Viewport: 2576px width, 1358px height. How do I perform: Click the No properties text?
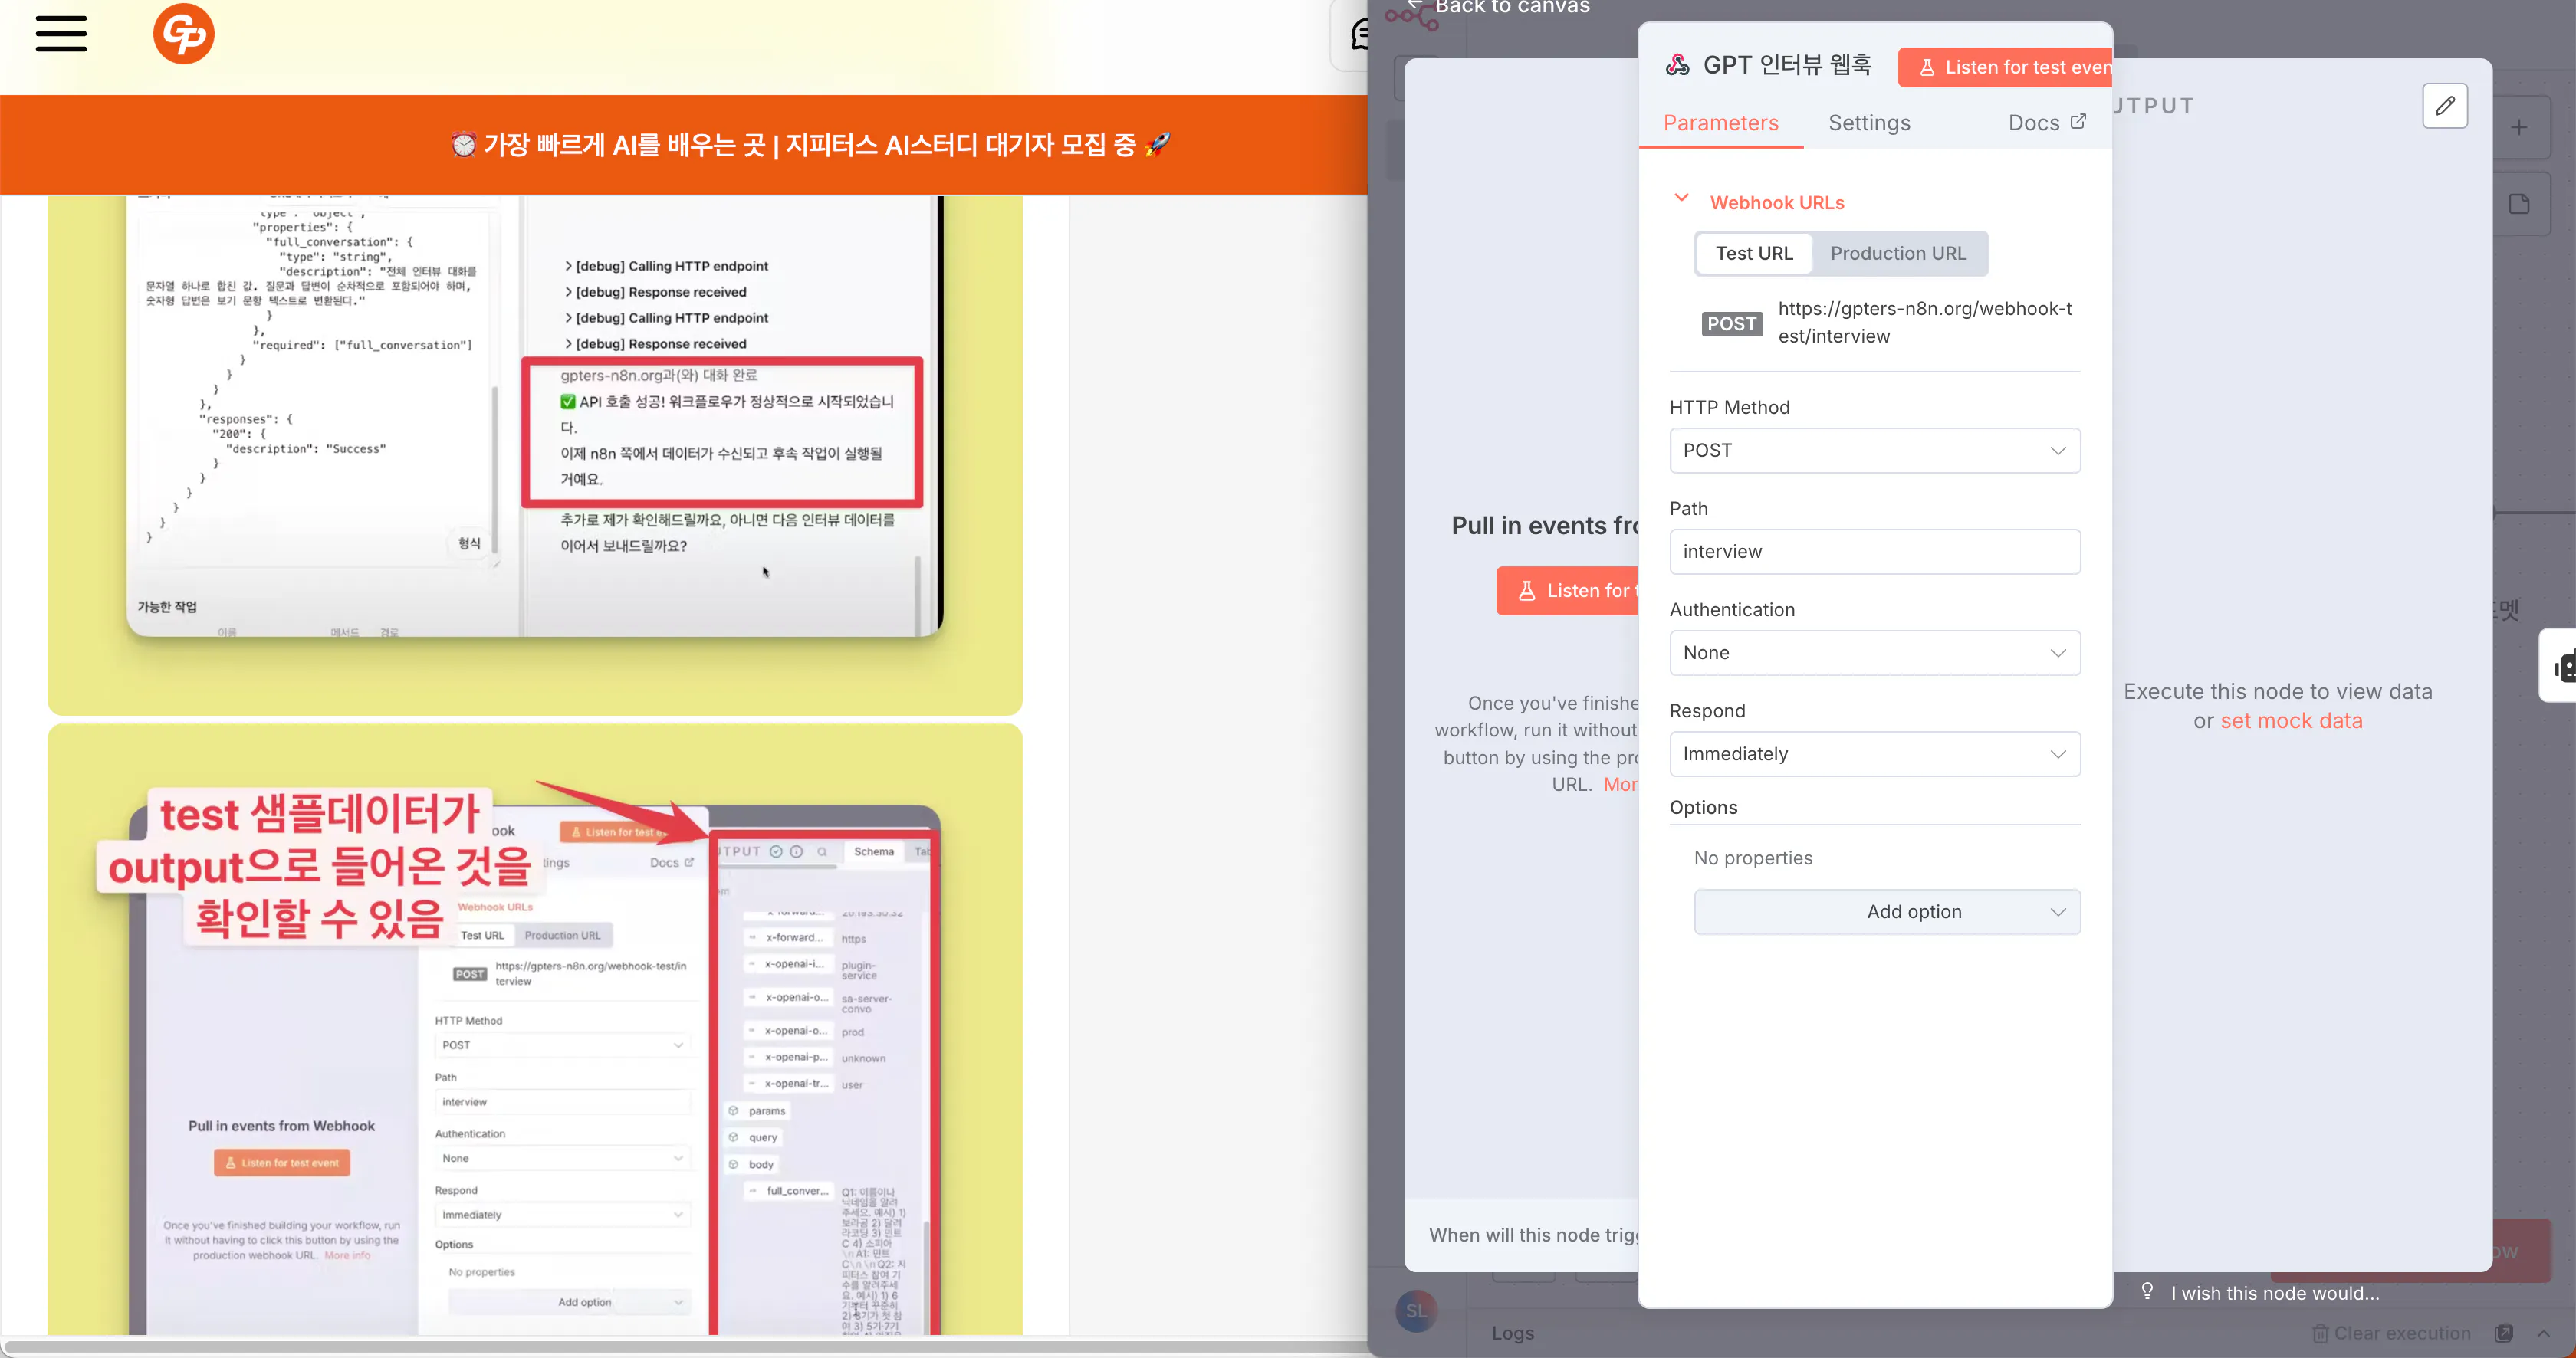click(x=1752, y=858)
